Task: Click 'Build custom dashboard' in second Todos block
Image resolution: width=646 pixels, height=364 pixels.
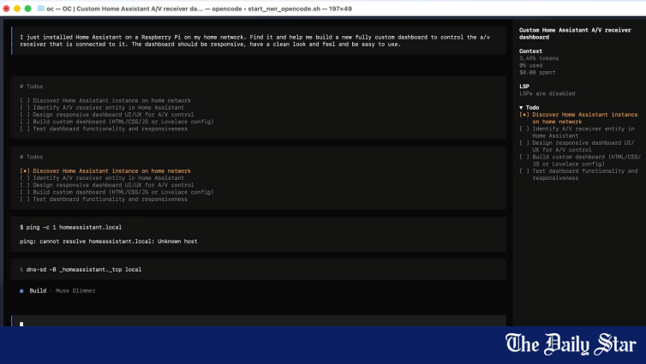Action: (123, 193)
